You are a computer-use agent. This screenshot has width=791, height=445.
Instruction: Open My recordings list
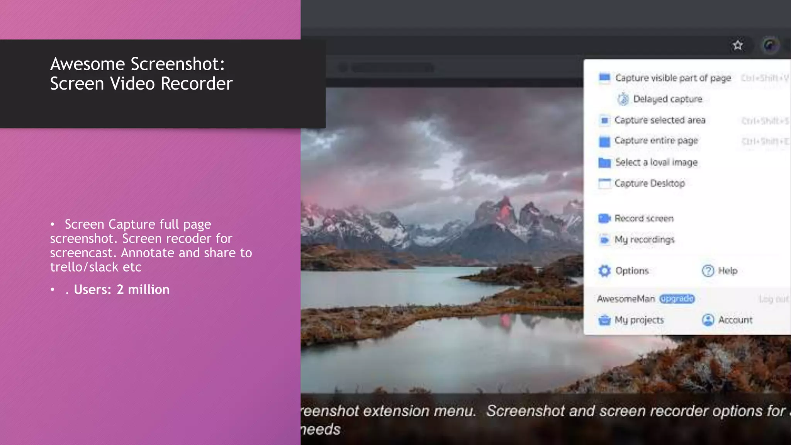644,239
